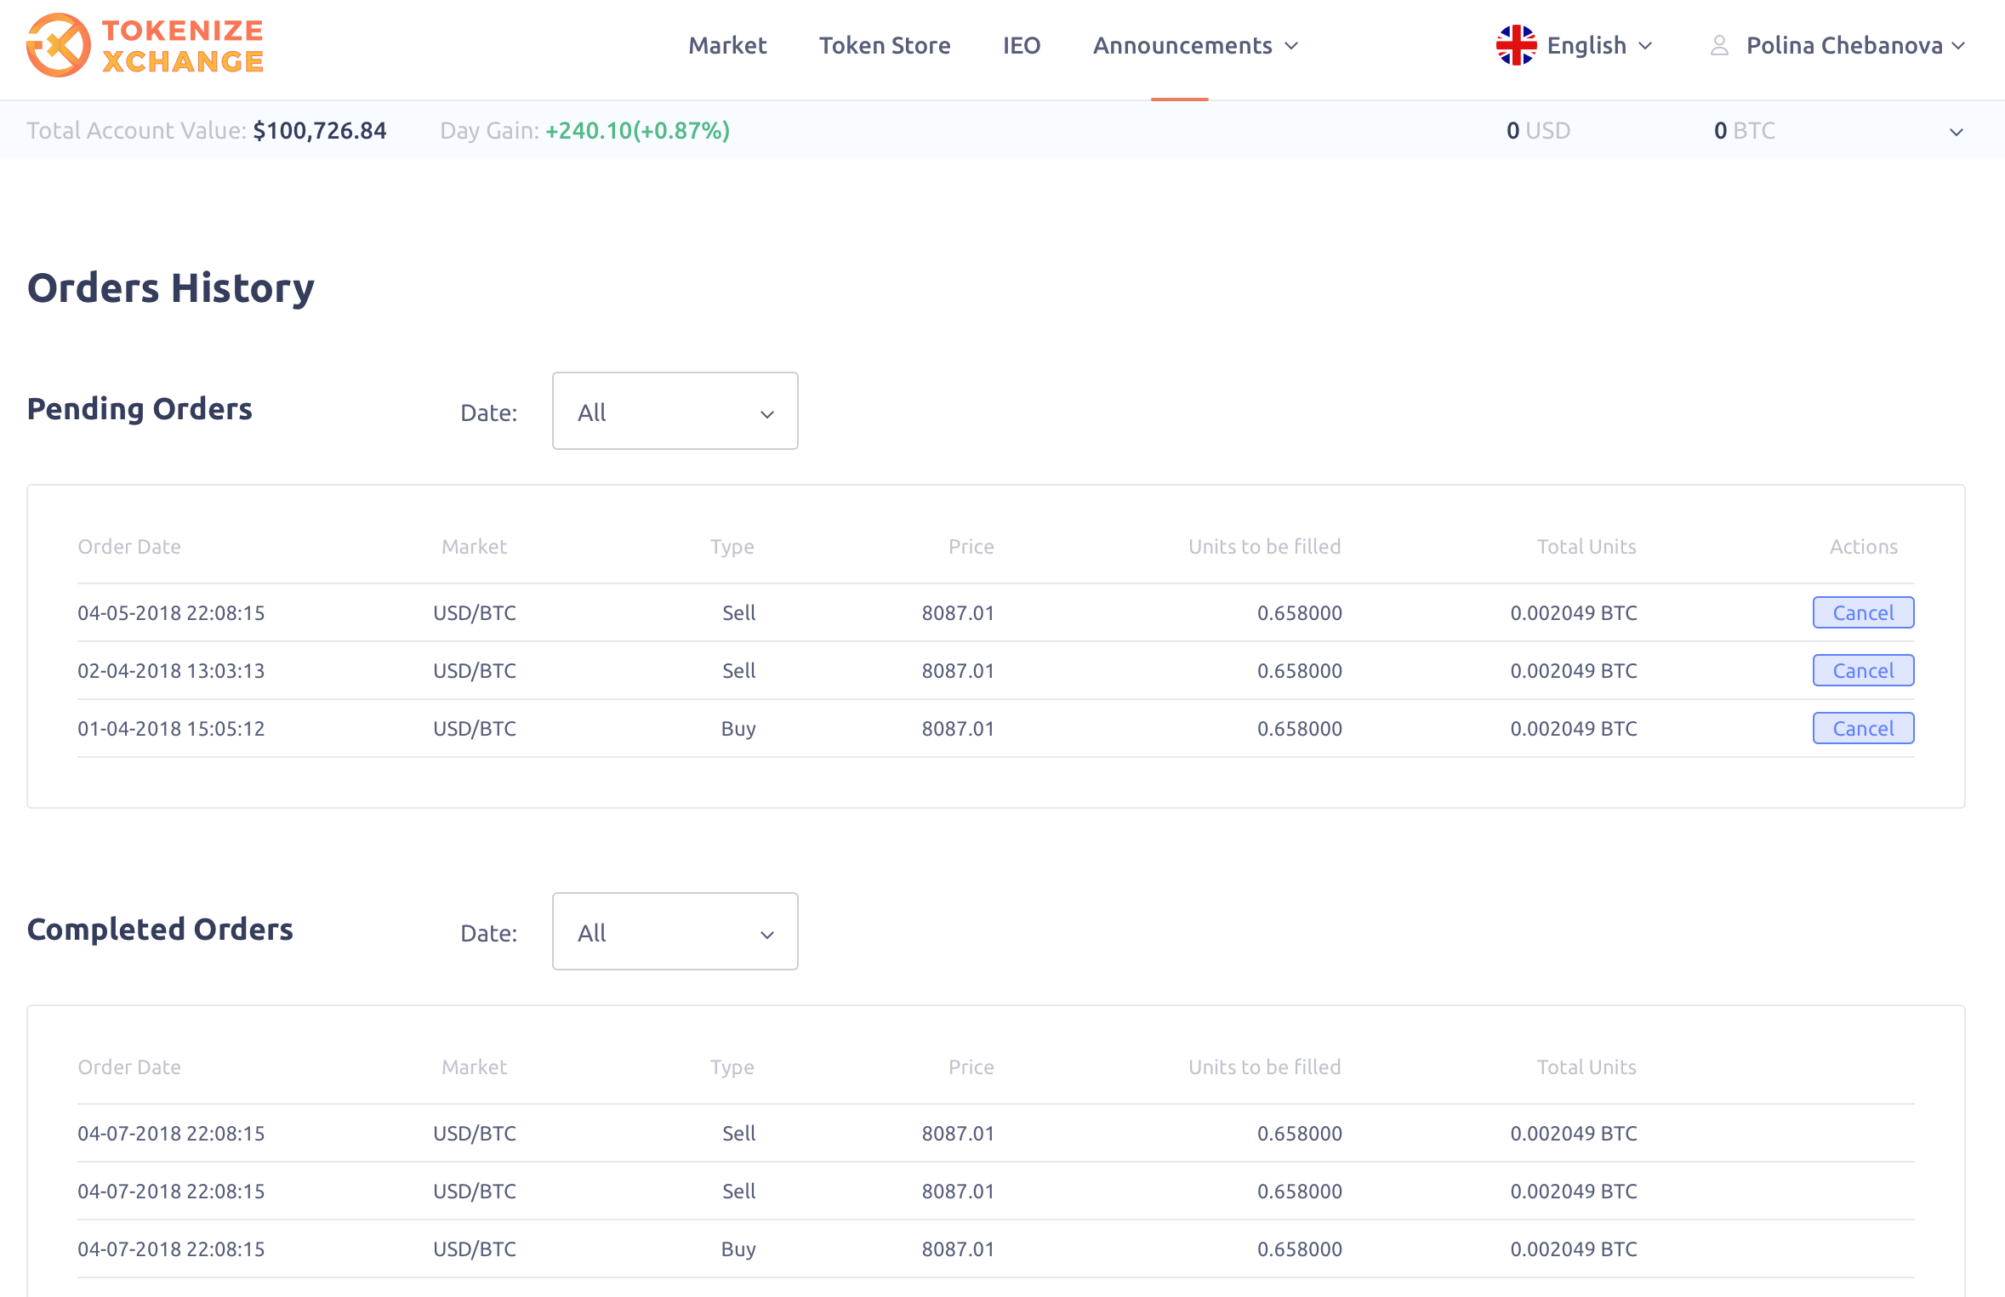This screenshot has width=2005, height=1297.
Task: Click Price header in Pending Orders table
Action: [971, 546]
